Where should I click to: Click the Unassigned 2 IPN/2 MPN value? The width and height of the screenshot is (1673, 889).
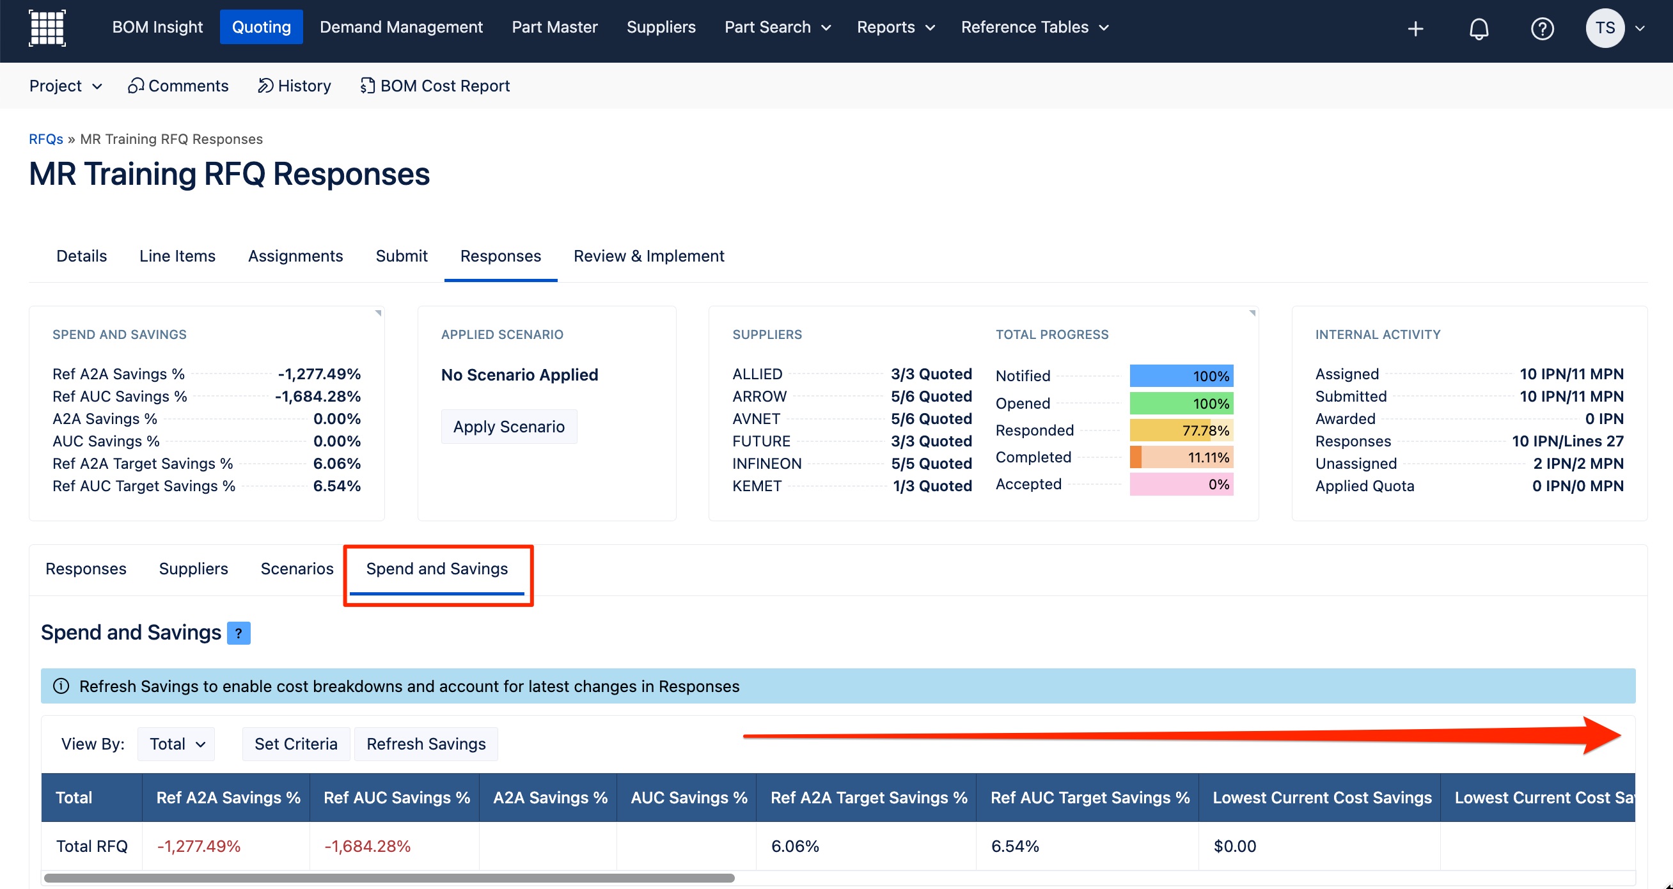(1578, 464)
